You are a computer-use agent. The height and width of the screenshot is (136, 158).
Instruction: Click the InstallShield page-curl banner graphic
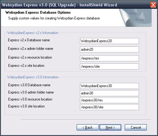tap(135, 18)
